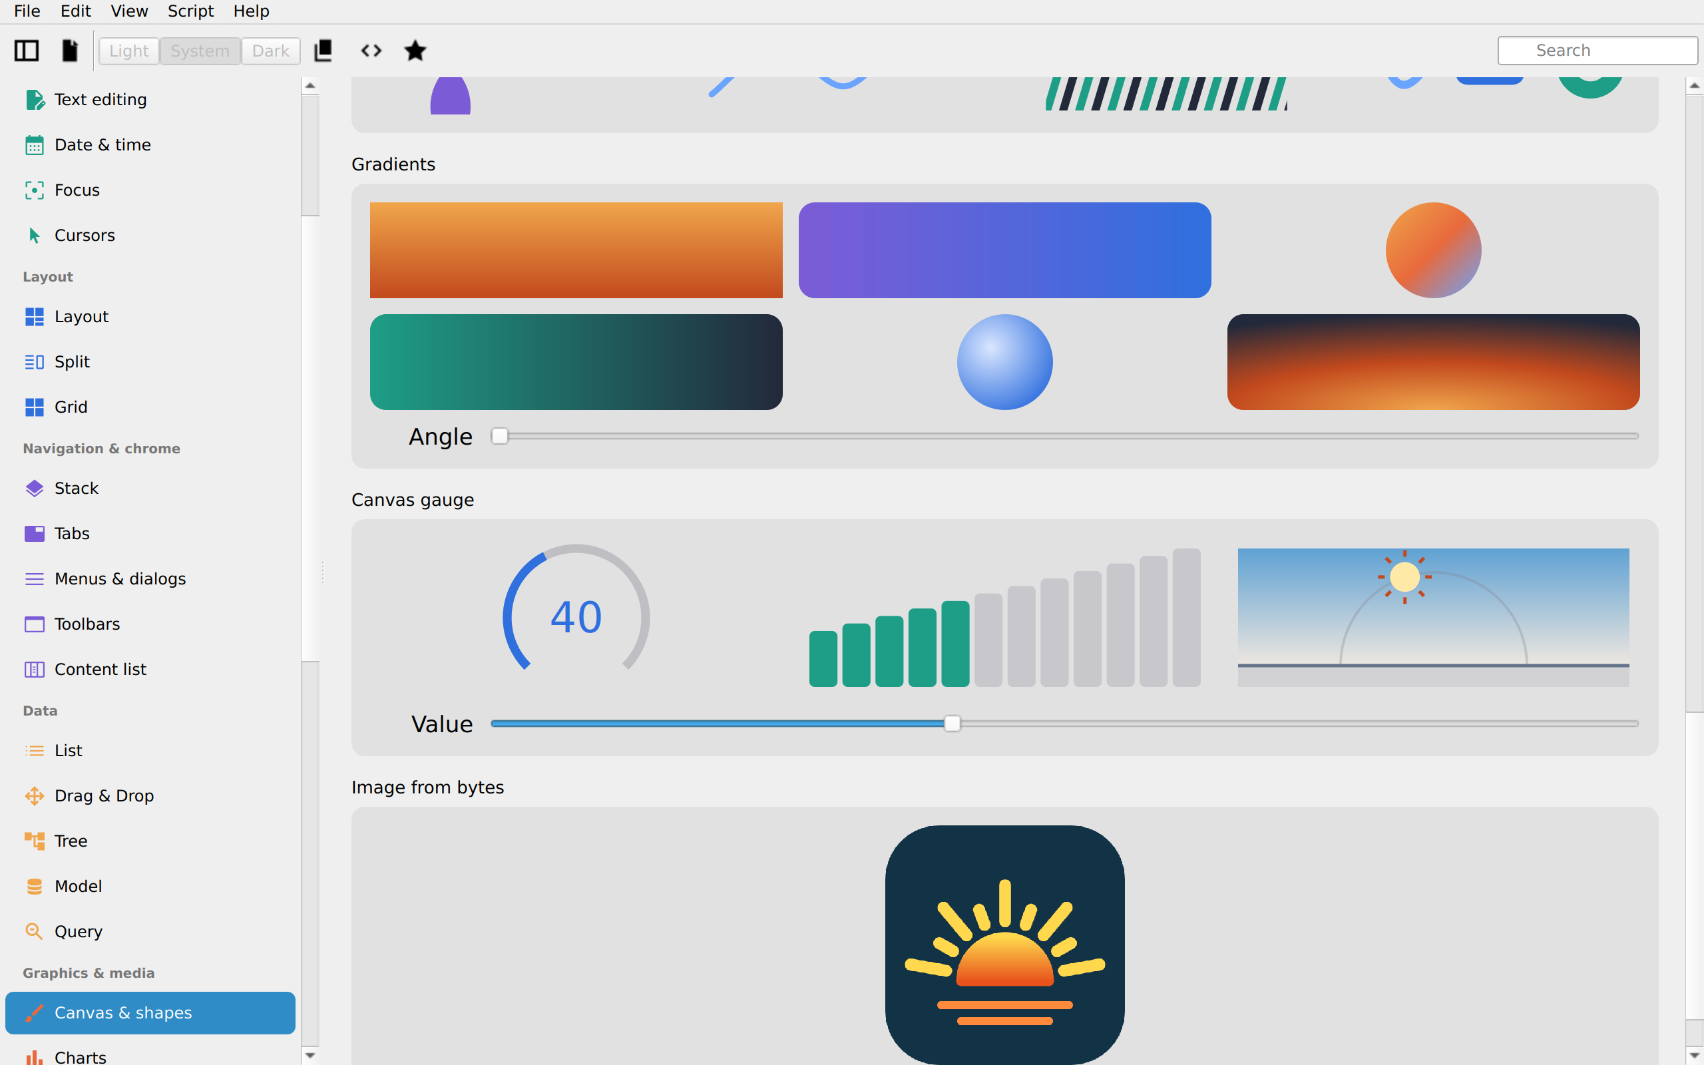Open the Edit menu

click(x=75, y=11)
